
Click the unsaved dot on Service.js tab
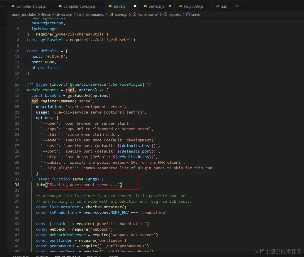point(170,6)
